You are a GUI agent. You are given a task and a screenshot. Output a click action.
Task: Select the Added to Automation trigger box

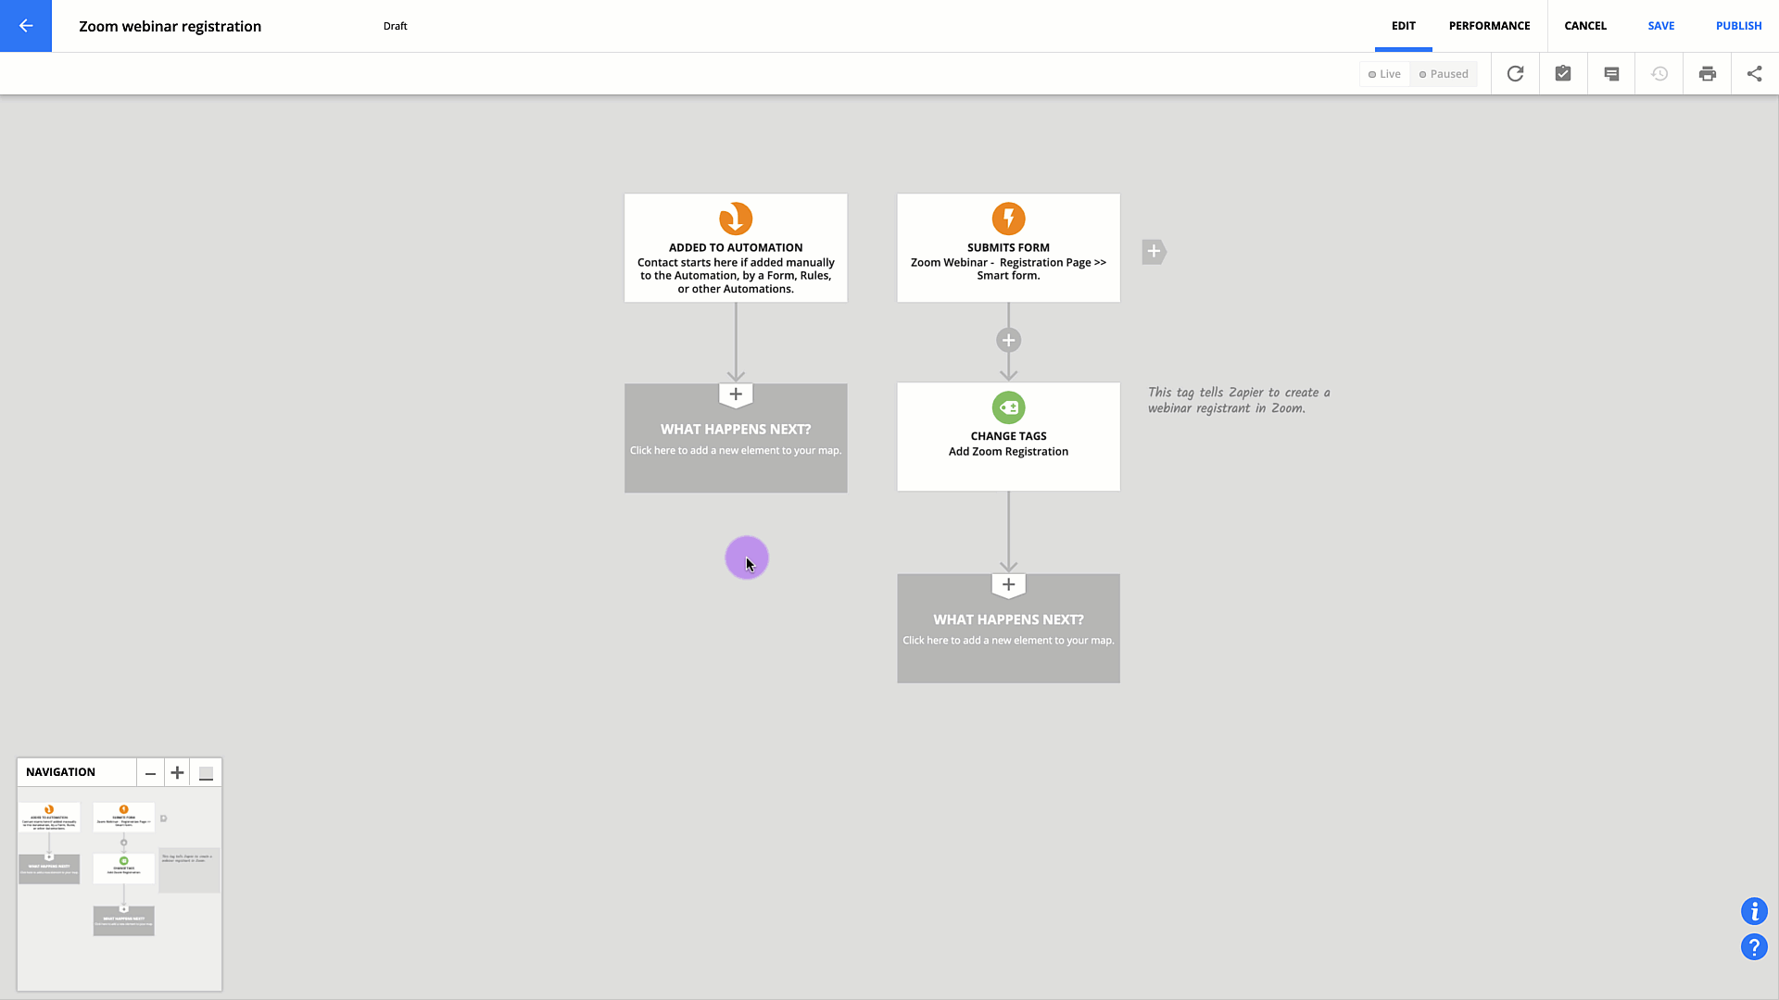pos(736,247)
